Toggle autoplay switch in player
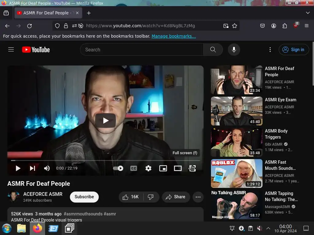The image size is (314, 235). pos(118,168)
